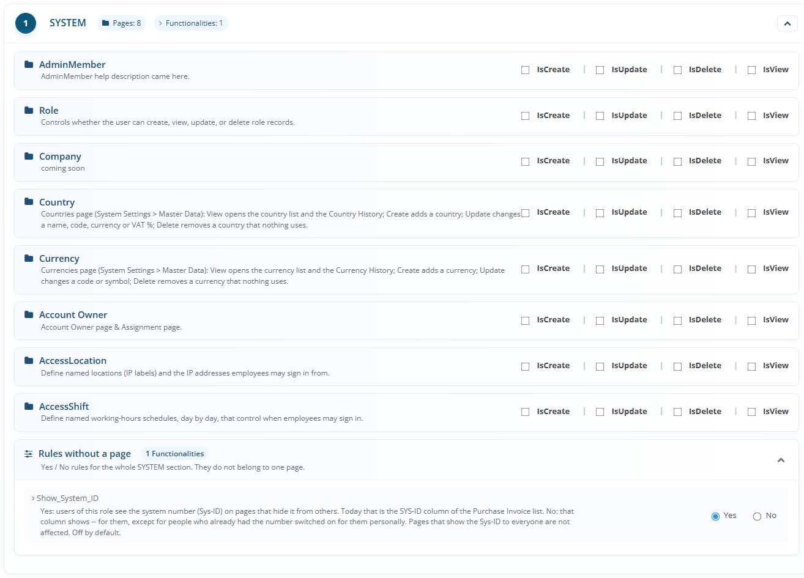The image size is (804, 578).
Task: Click the AdminMember folder icon
Action: (29, 64)
